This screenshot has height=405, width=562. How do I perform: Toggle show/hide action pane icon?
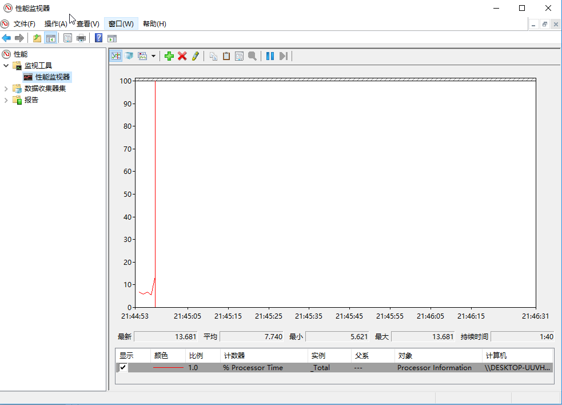click(112, 38)
